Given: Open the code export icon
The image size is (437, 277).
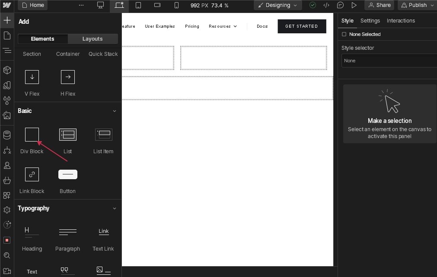Looking at the screenshot, I should (x=326, y=5).
